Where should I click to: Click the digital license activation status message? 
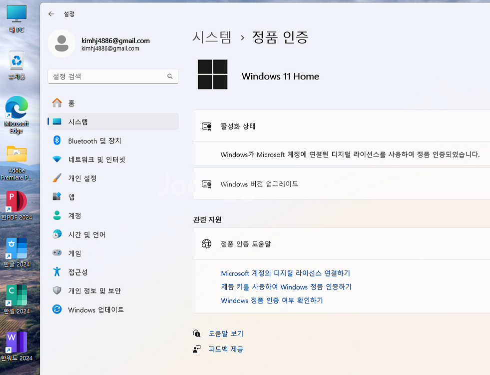[x=350, y=154]
